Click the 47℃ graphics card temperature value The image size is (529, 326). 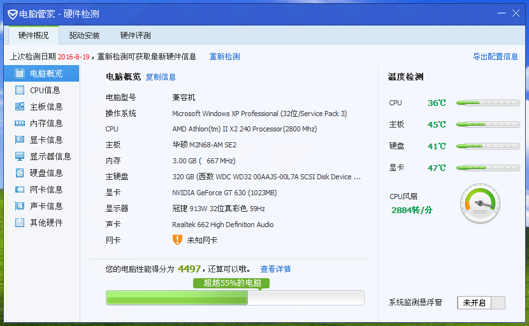437,168
